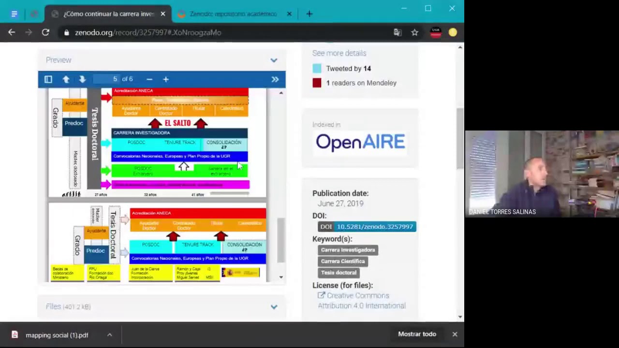Collapse the Files panel chevron
The height and width of the screenshot is (348, 619).
[x=274, y=306]
